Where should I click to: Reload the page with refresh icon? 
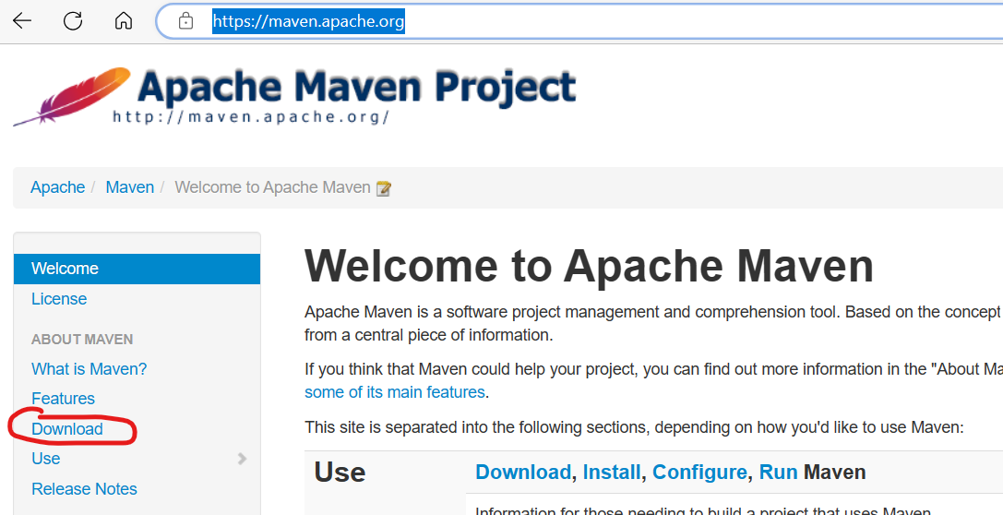(73, 21)
